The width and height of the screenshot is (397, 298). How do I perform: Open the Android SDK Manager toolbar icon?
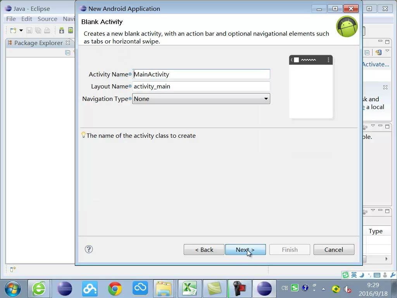click(x=62, y=30)
